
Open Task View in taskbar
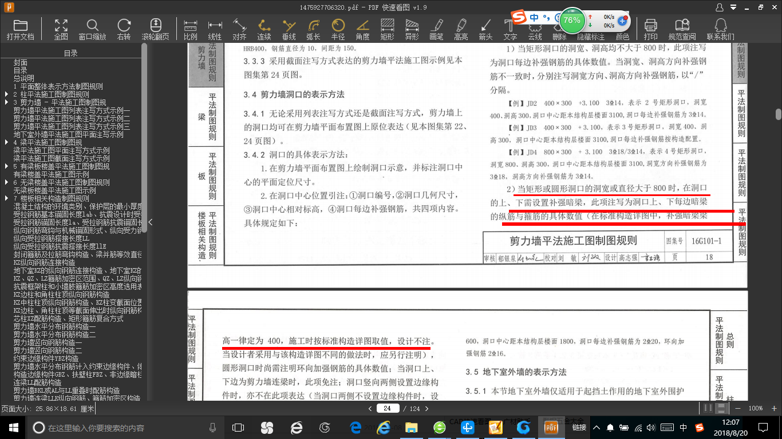(238, 427)
